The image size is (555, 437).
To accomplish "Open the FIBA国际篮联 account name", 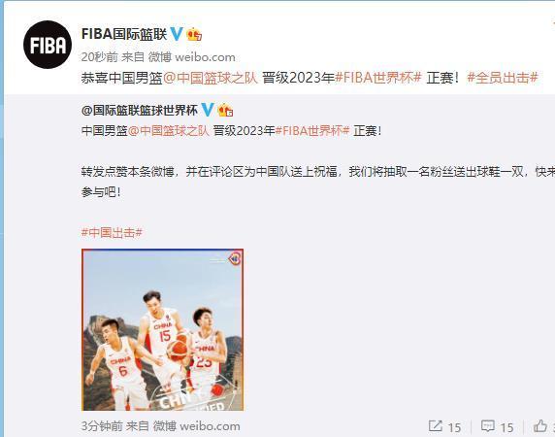I will 124,34.
